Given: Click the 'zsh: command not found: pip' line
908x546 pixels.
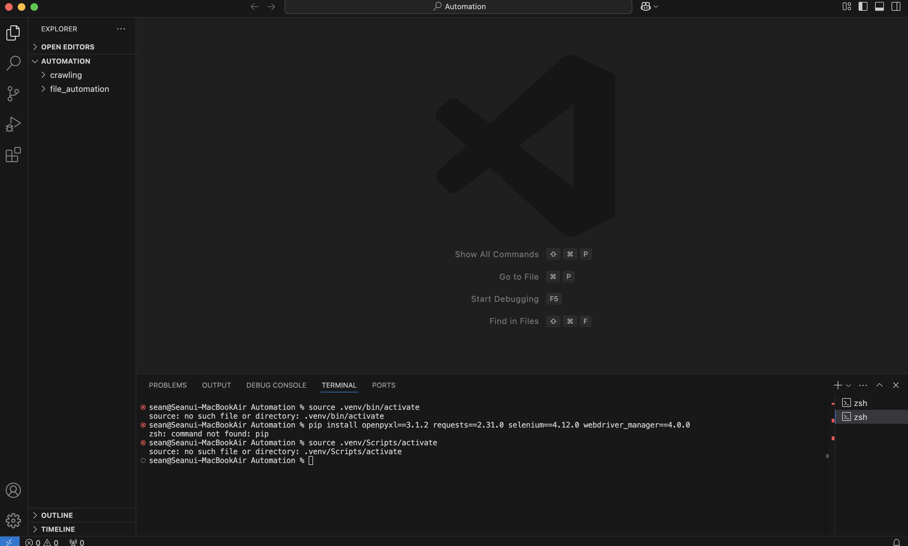Looking at the screenshot, I should click(209, 434).
